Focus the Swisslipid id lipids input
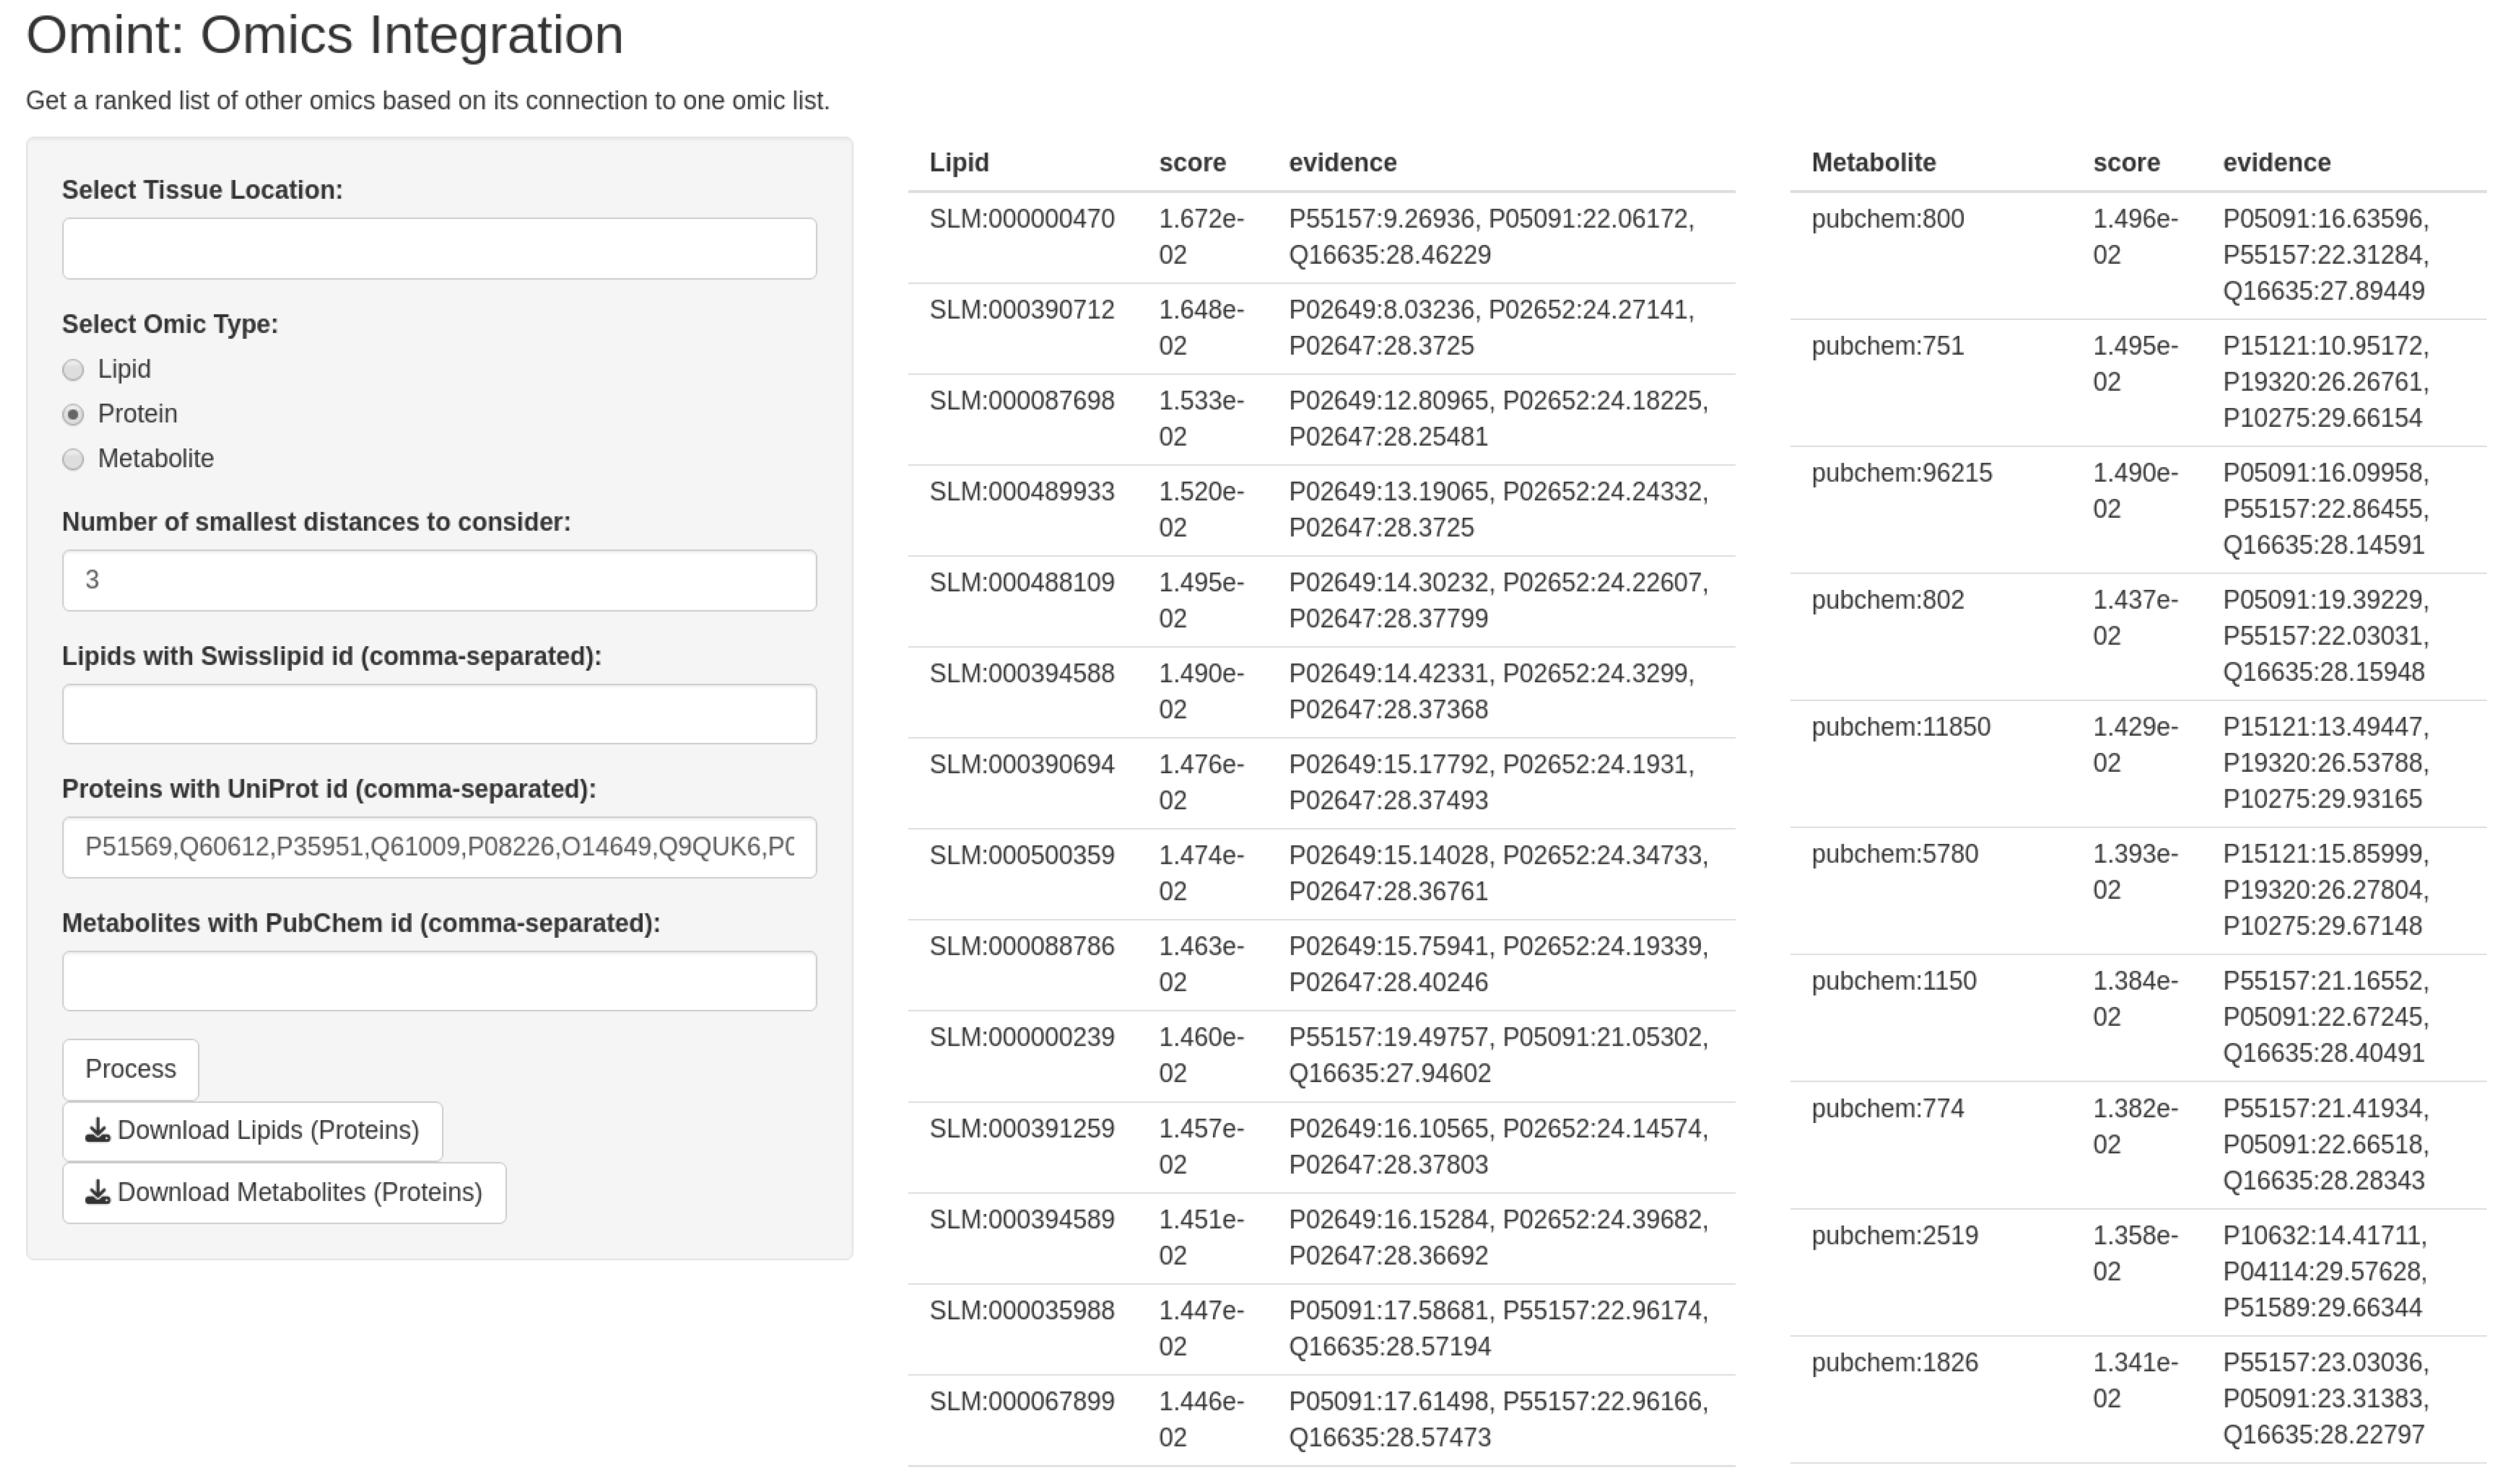This screenshot has width=2500, height=1484. pos(439,714)
